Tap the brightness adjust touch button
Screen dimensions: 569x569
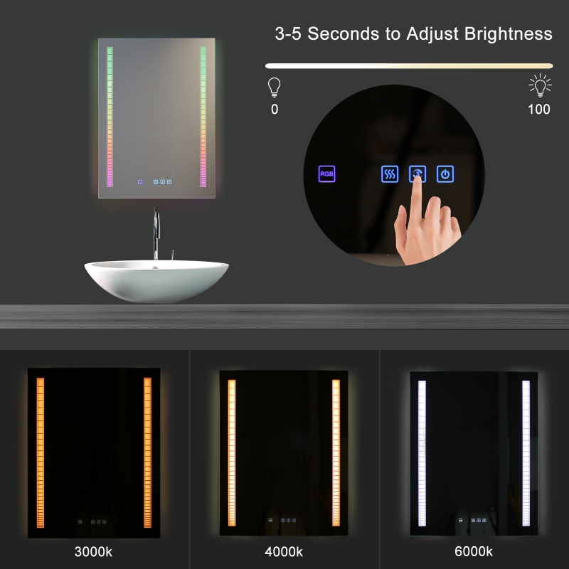click(x=418, y=174)
